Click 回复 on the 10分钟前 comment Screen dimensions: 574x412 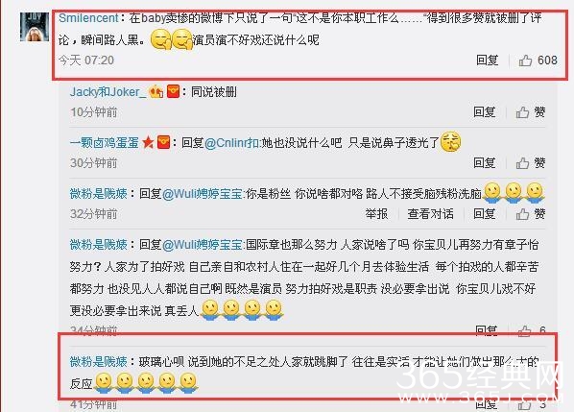point(485,112)
